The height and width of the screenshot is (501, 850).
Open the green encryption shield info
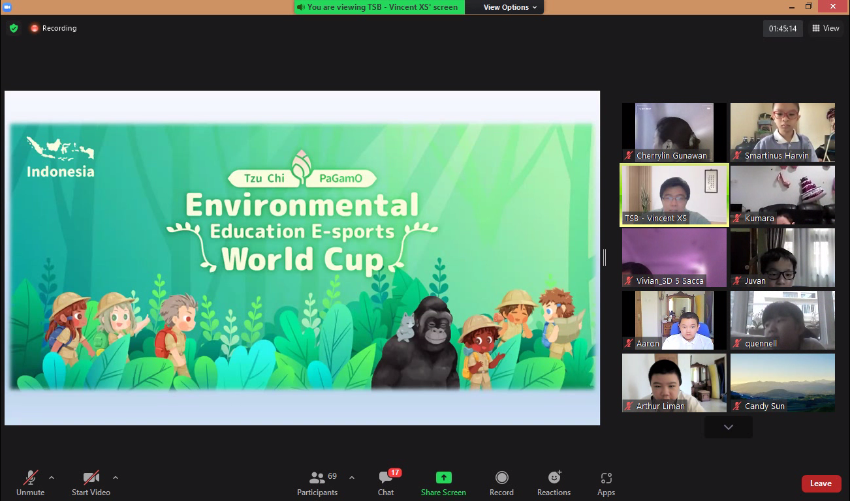[14, 28]
